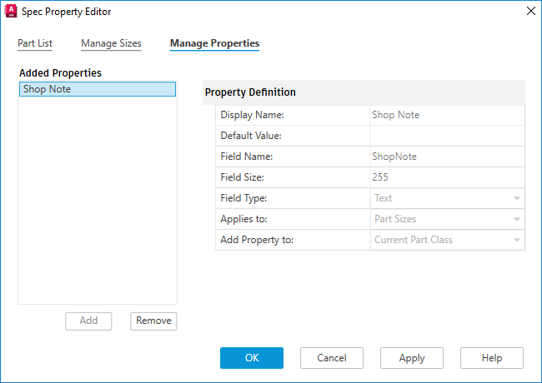Switch to the Part List tab
This screenshot has width=542, height=383.
tap(35, 43)
